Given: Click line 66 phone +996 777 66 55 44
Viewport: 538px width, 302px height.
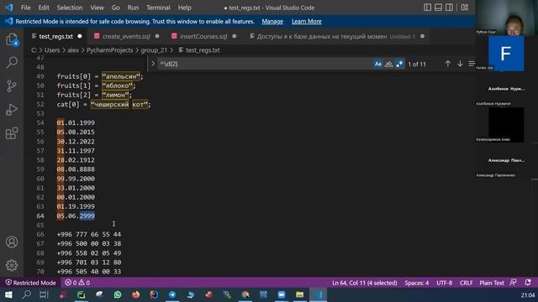Looking at the screenshot, I should click(x=89, y=234).
